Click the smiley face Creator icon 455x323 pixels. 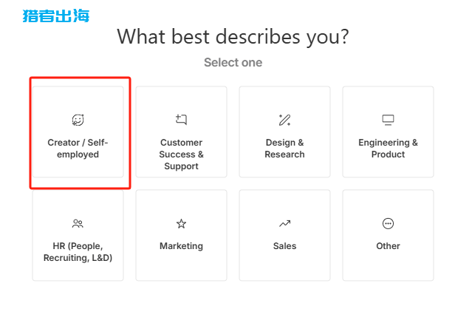[x=78, y=120]
